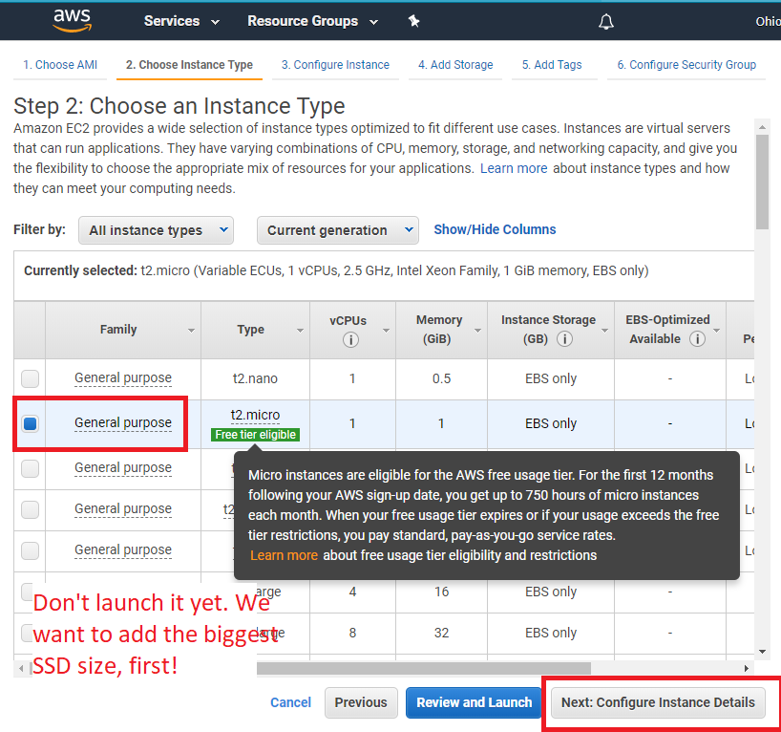Click the Family column sort arrow
Viewport: 781px width, 732px height.
[x=191, y=331]
